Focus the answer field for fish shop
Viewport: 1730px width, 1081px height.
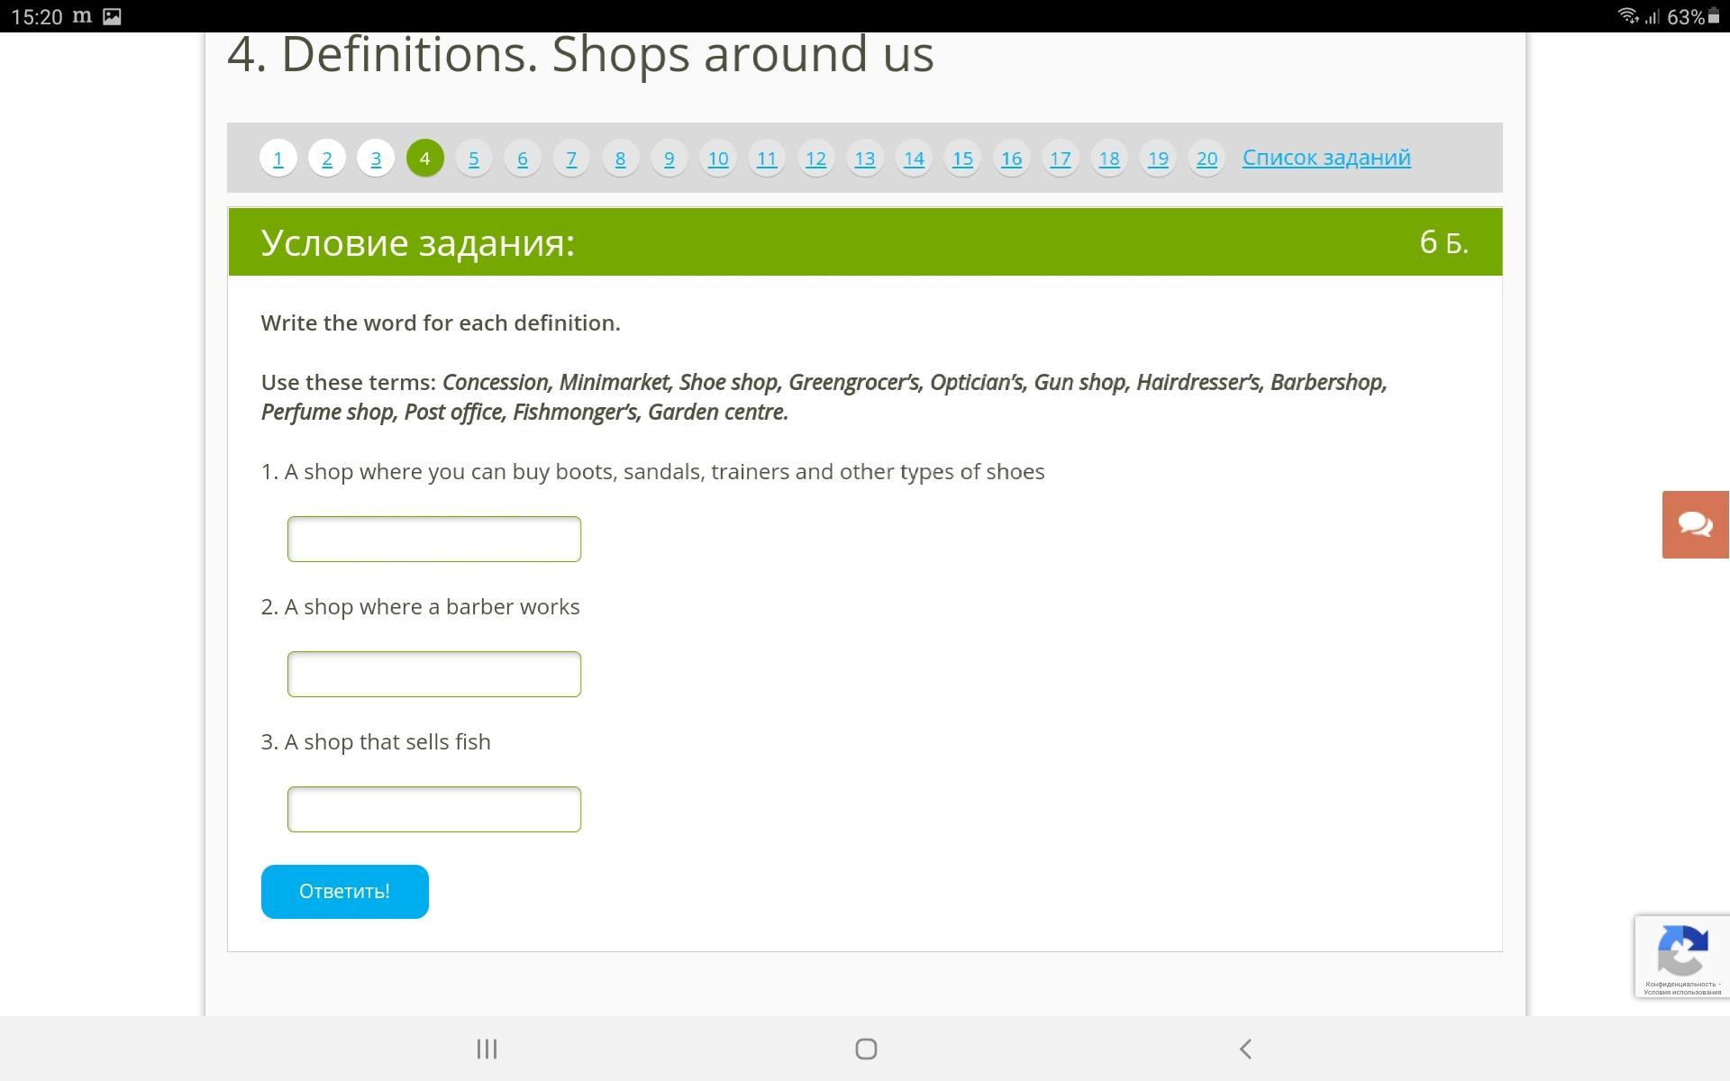coord(434,809)
